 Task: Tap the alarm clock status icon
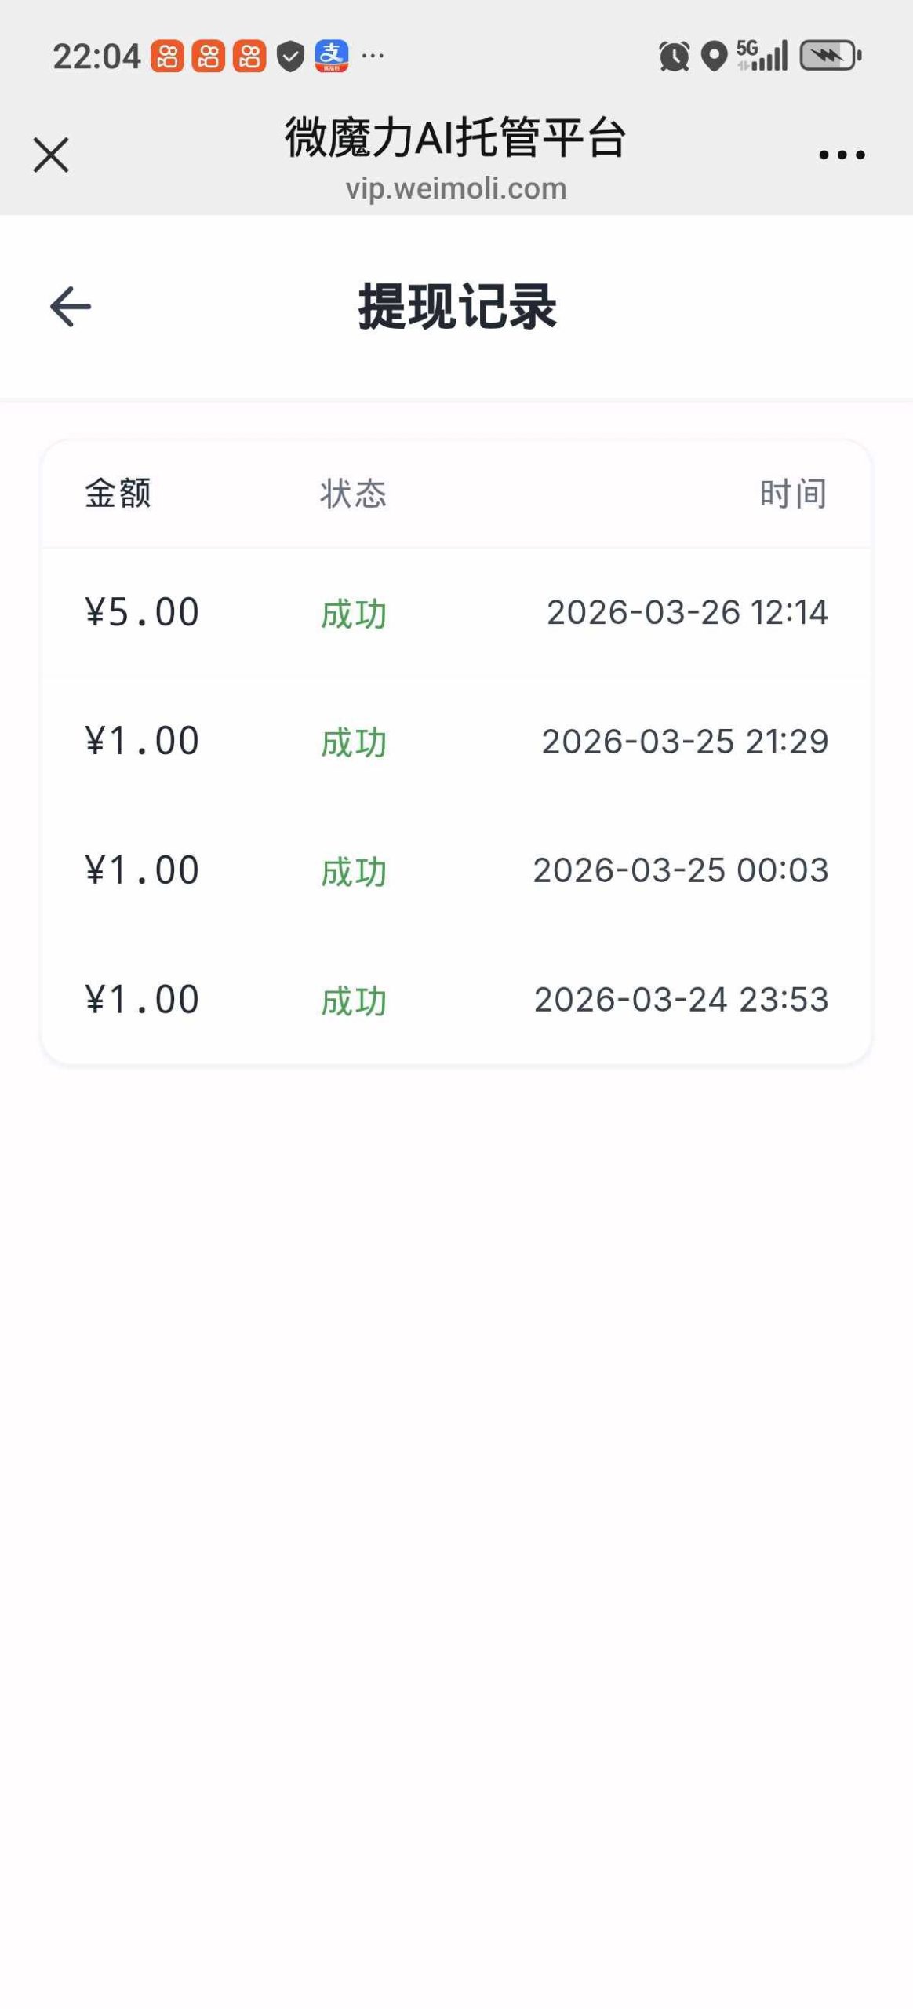pyautogui.click(x=674, y=56)
